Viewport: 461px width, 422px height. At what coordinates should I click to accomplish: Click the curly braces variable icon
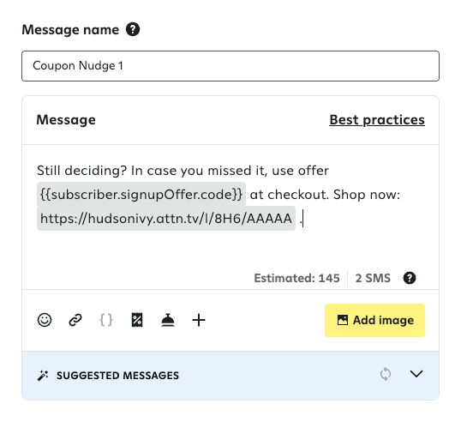click(x=106, y=320)
